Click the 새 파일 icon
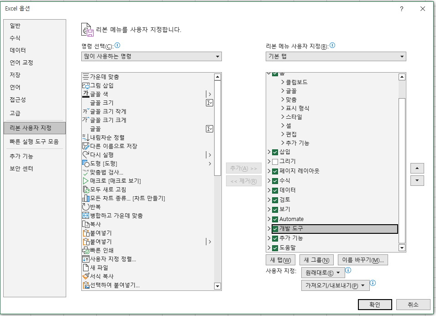The height and width of the screenshot is (316, 436). [86, 268]
